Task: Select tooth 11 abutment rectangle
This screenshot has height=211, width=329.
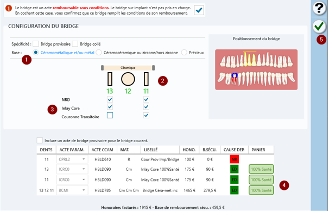Action: [x=146, y=79]
